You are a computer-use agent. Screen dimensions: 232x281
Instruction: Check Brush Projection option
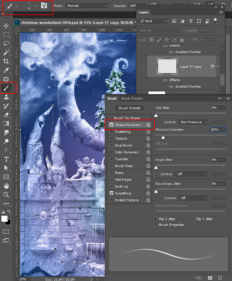click(156, 224)
